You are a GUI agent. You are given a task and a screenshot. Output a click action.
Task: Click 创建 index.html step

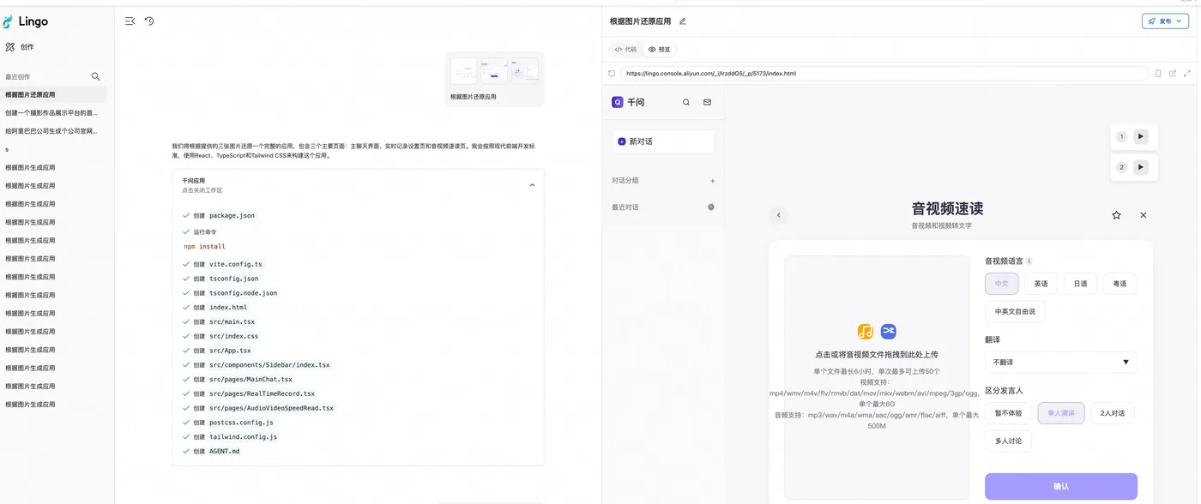pyautogui.click(x=214, y=308)
